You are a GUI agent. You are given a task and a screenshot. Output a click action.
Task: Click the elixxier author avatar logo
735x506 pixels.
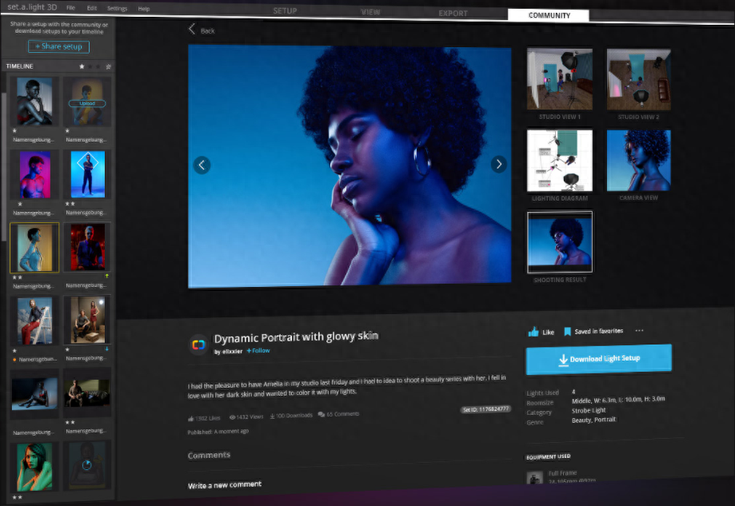tap(198, 345)
